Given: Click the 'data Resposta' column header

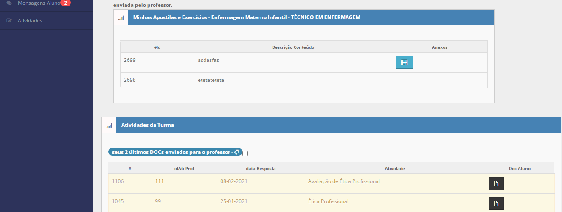Looking at the screenshot, I should coord(261,168).
